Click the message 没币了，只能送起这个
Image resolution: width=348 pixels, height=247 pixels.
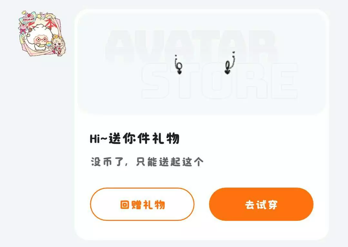[x=147, y=162]
